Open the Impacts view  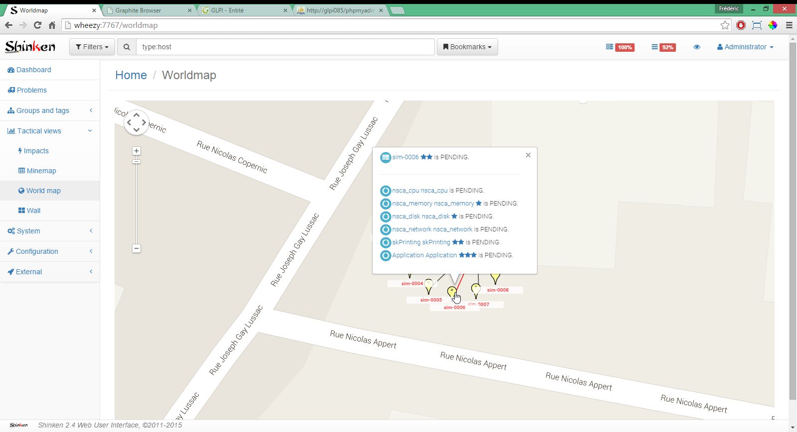[x=50, y=151]
